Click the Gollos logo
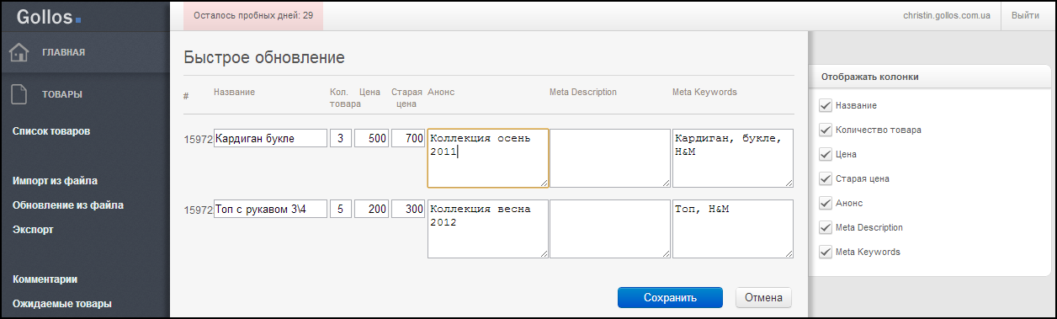 point(48,15)
